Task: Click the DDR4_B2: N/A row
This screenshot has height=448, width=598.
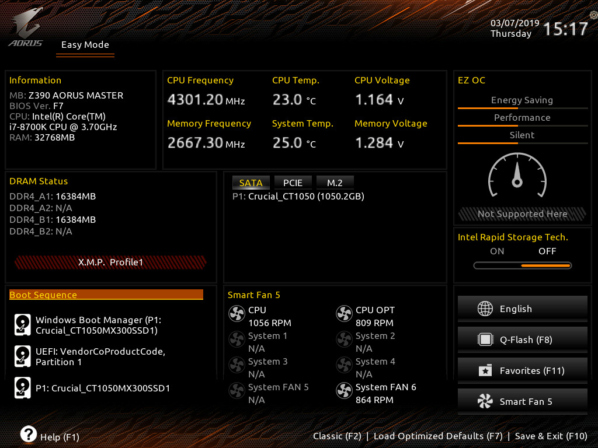Action: point(41,231)
